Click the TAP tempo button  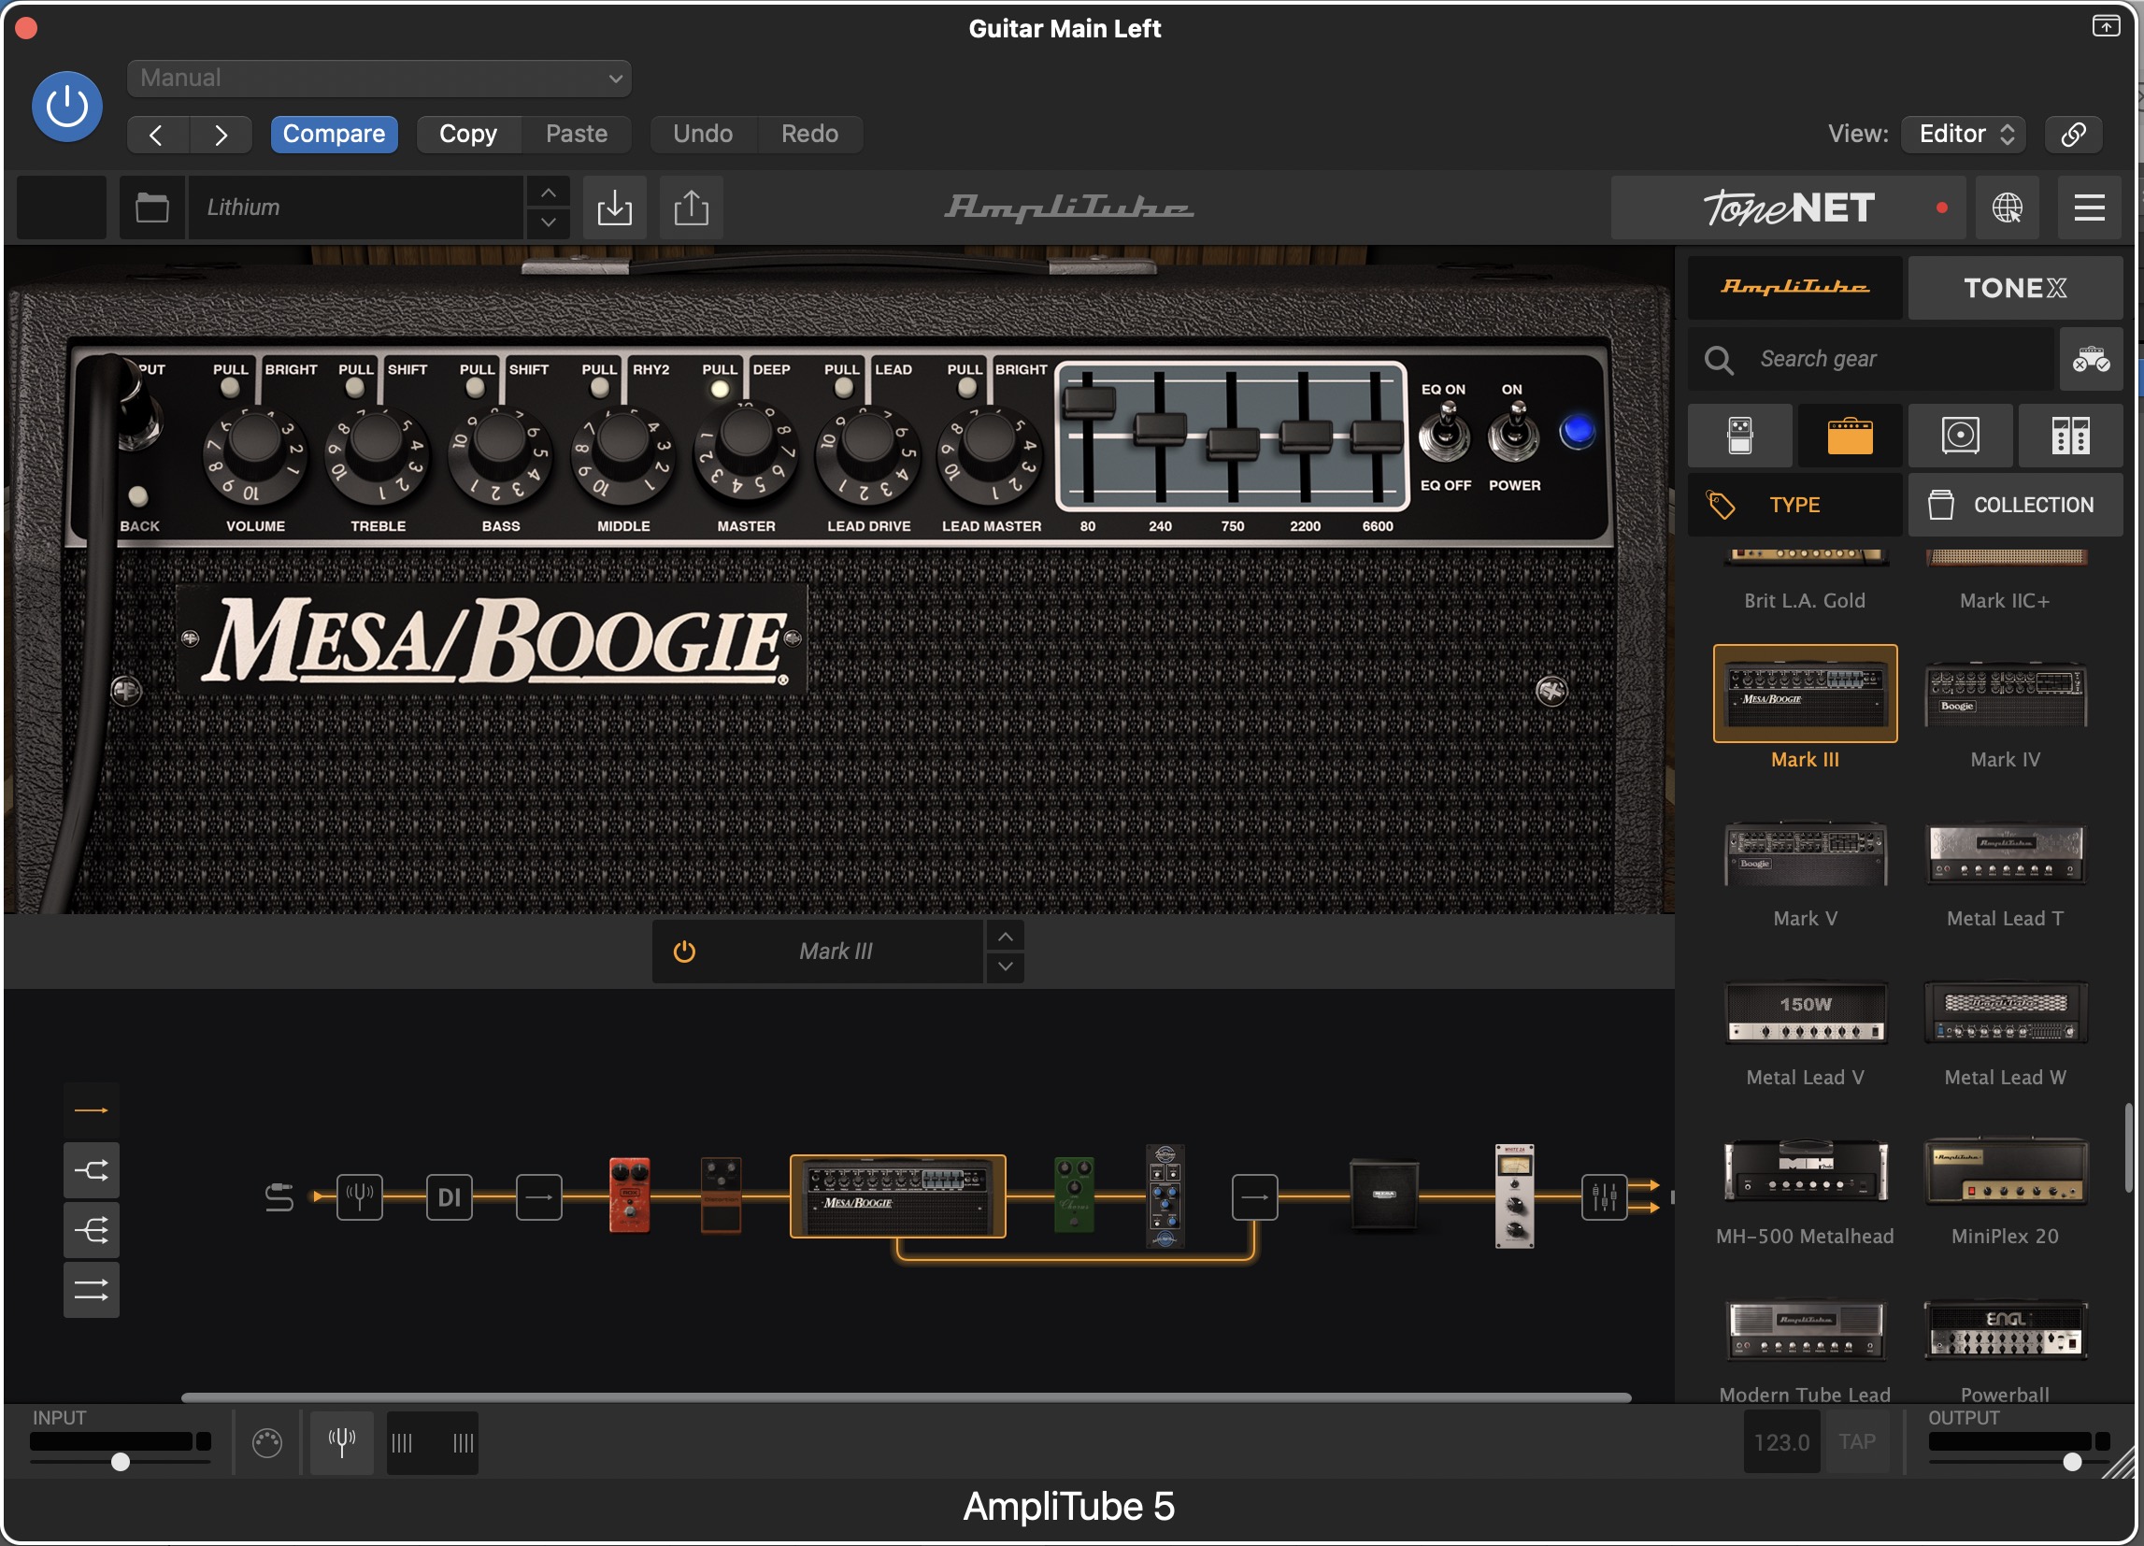tap(1857, 1442)
